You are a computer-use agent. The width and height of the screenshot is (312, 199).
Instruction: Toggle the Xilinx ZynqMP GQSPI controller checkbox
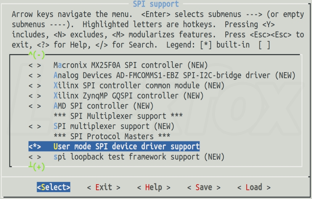(35, 96)
